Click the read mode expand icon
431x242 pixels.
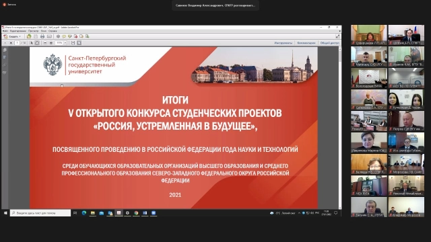coord(337,36)
